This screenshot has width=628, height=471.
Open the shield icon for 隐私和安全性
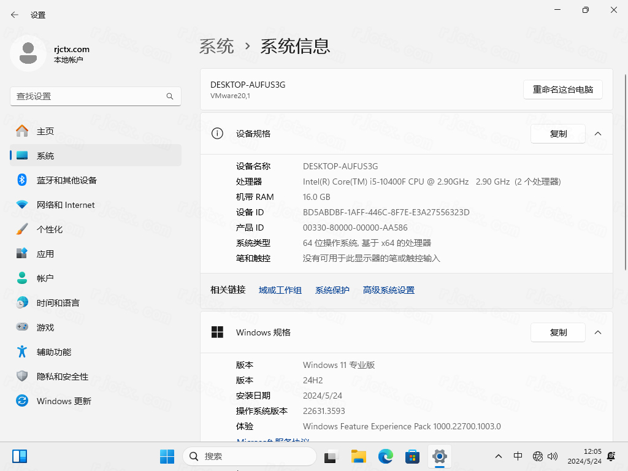tap(22, 376)
